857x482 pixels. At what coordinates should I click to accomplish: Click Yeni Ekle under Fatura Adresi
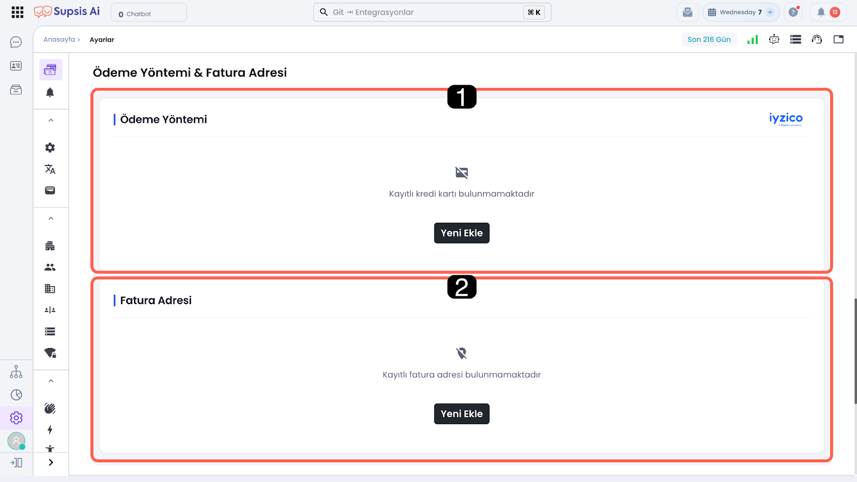(461, 414)
